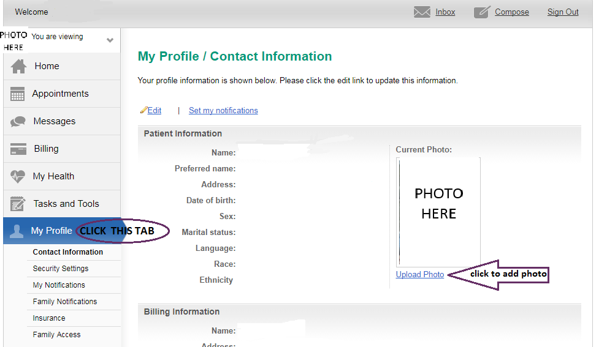The height and width of the screenshot is (347, 607).
Task: Go to Insurance section
Action: click(x=49, y=318)
